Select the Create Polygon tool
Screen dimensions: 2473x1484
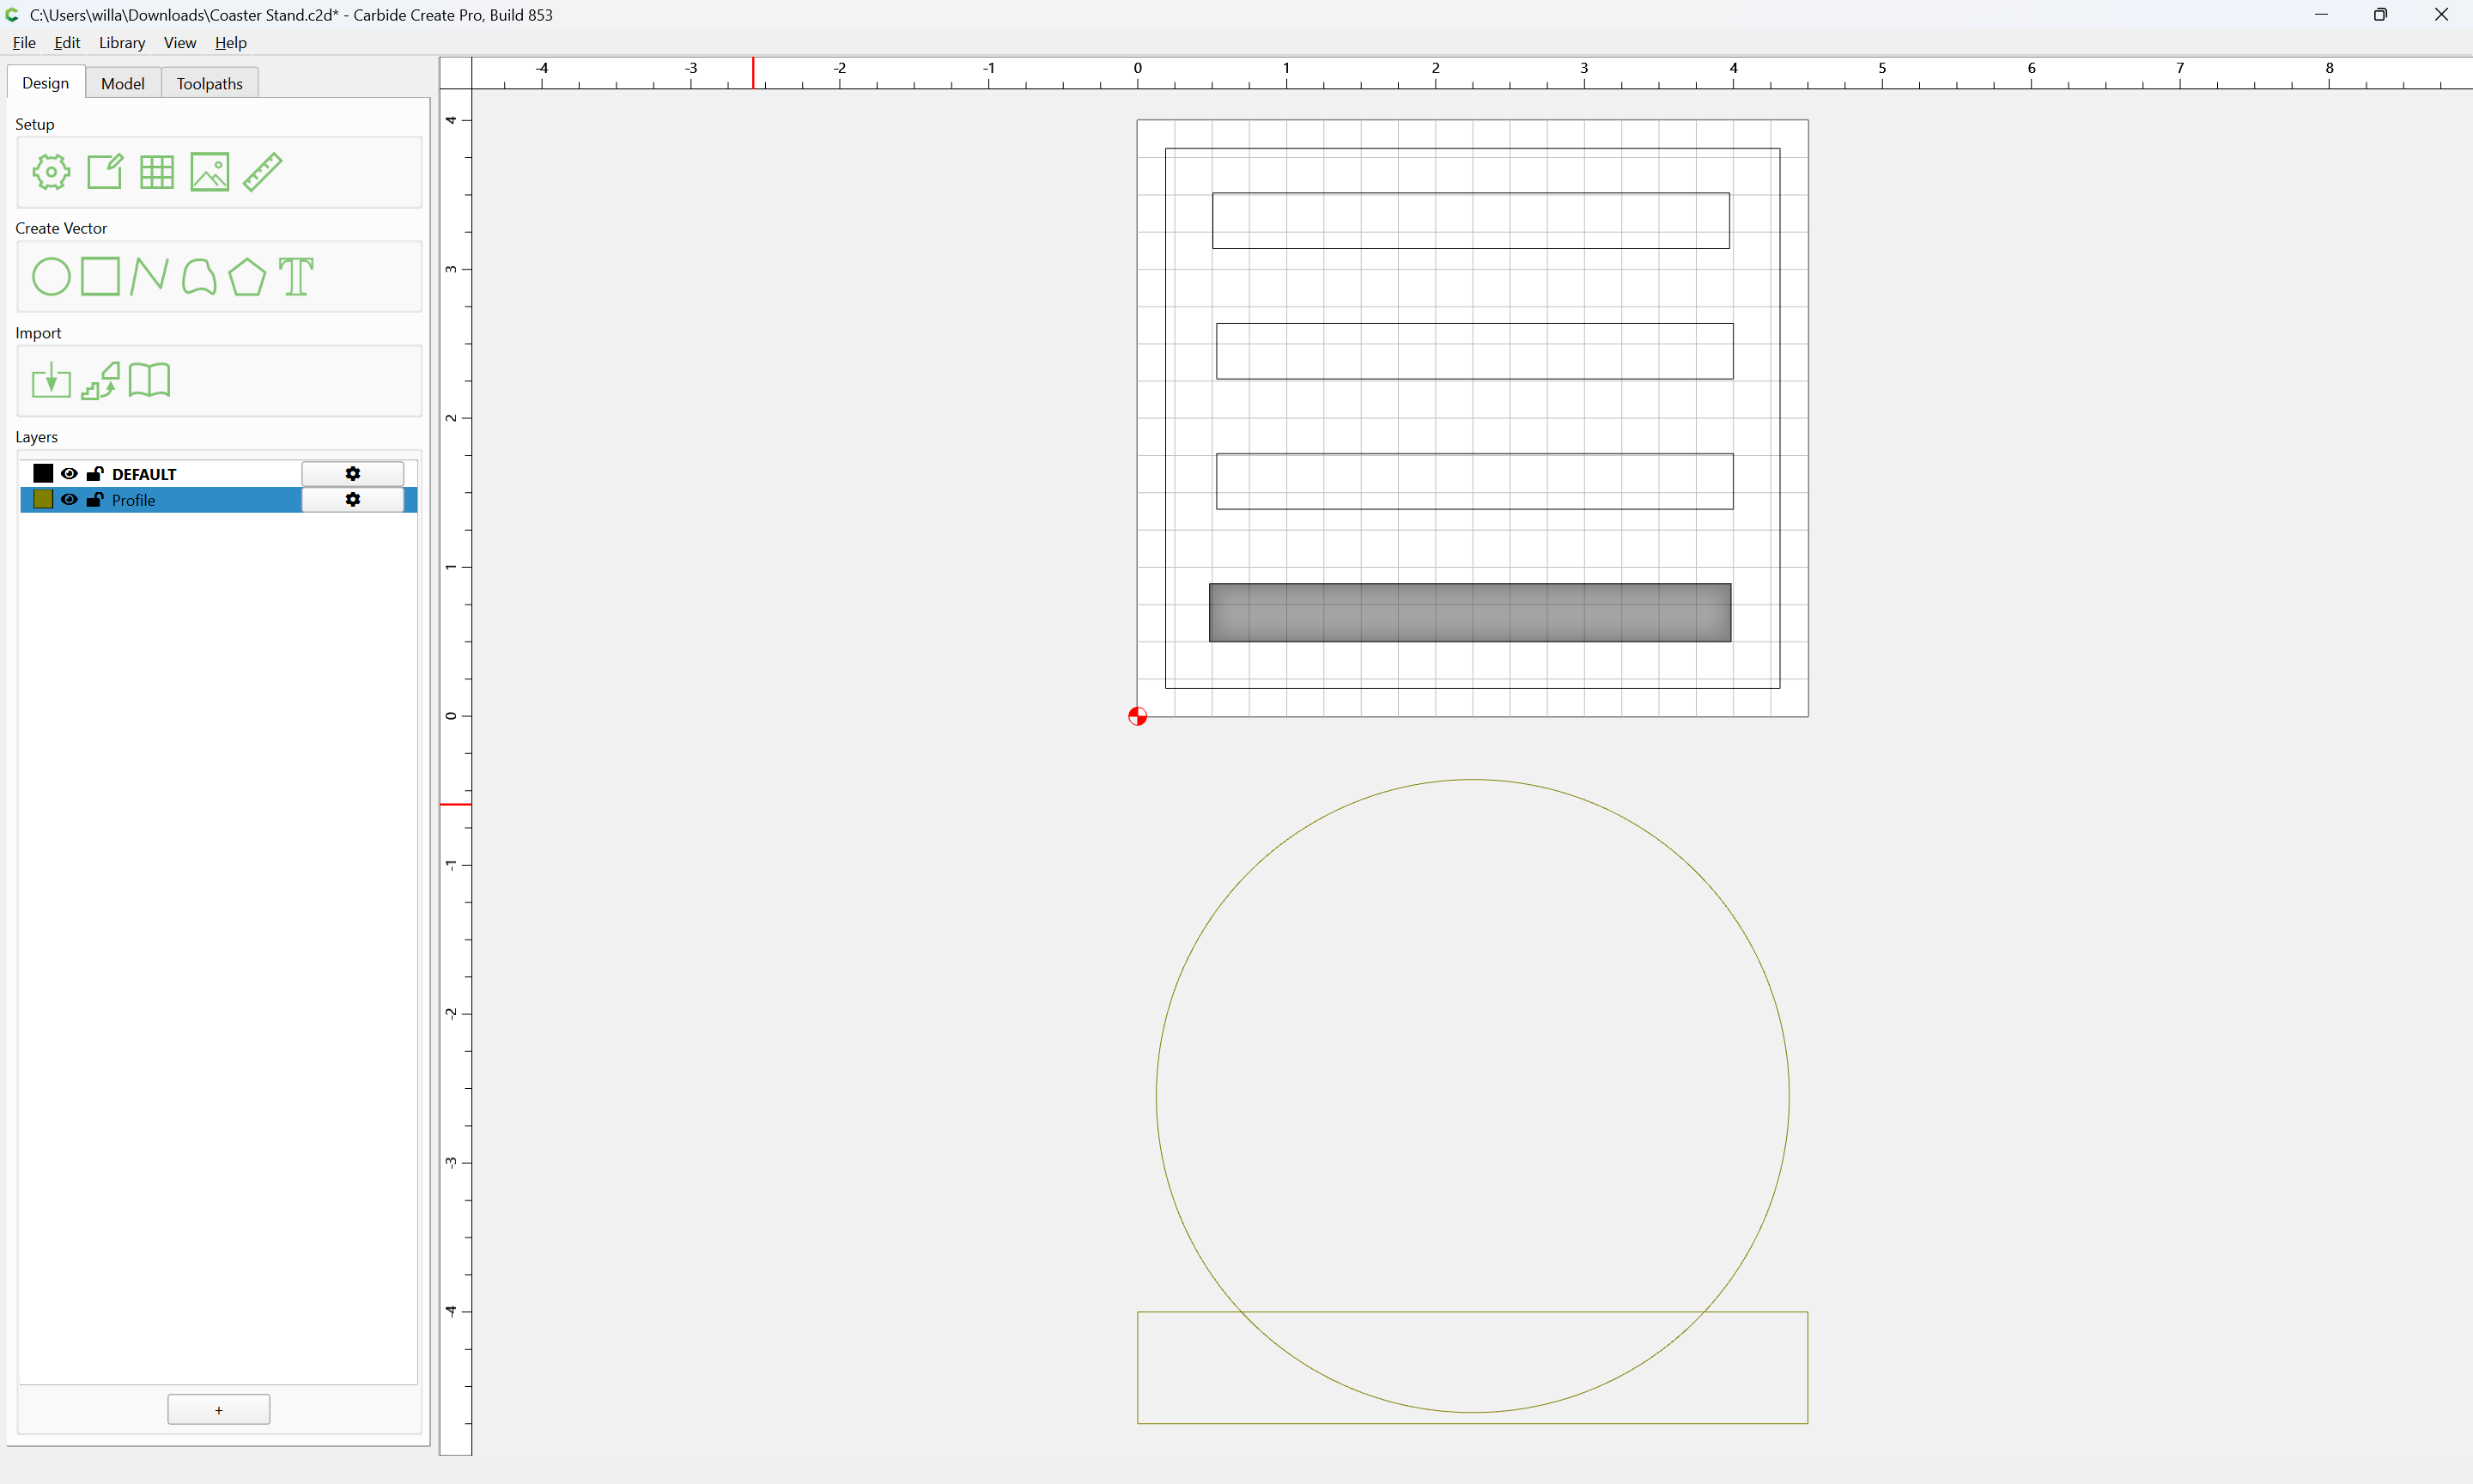(x=247, y=277)
